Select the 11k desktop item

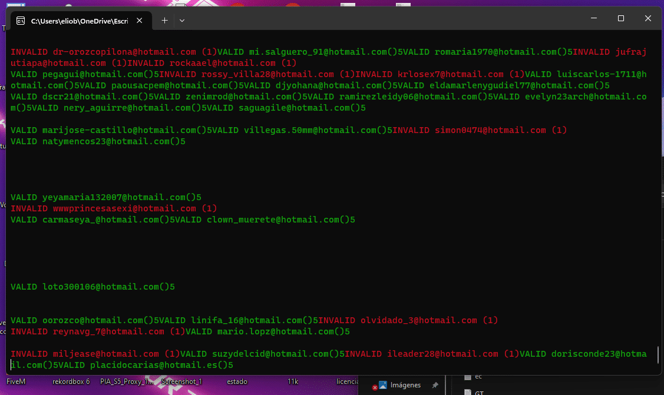pyautogui.click(x=293, y=381)
